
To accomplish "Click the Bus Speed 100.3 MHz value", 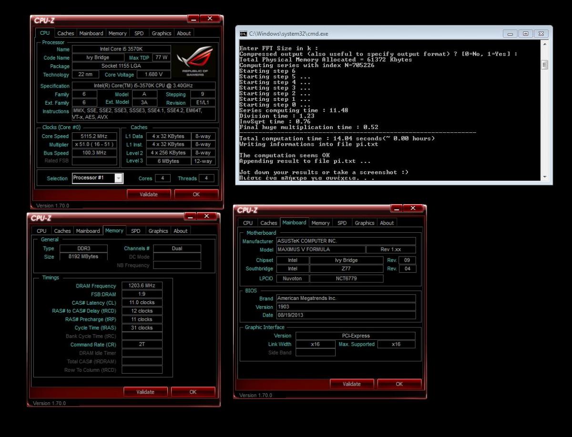I will coord(94,153).
